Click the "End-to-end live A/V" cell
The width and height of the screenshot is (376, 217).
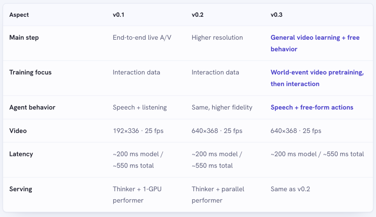point(142,38)
